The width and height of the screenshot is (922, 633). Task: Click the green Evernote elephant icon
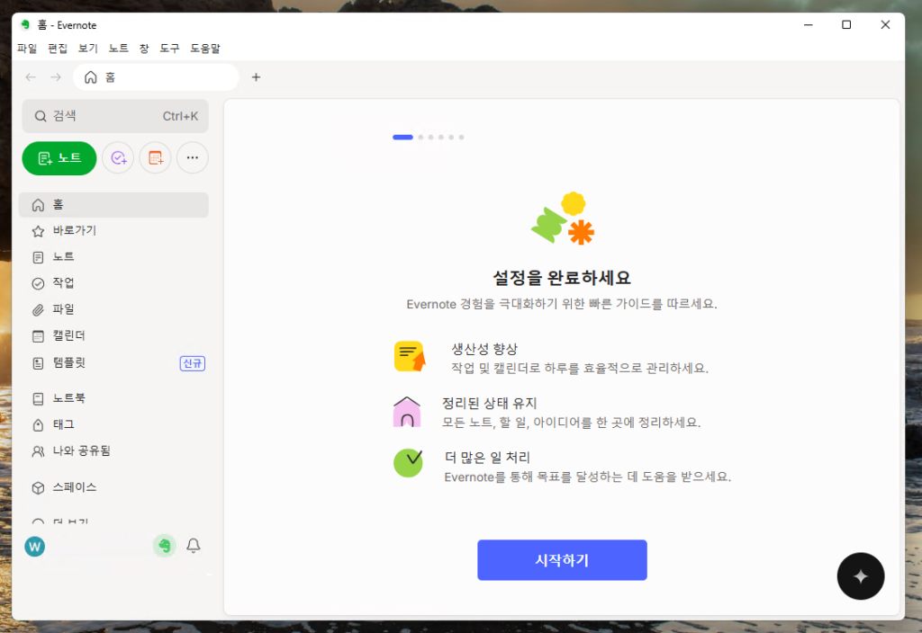[x=164, y=546]
